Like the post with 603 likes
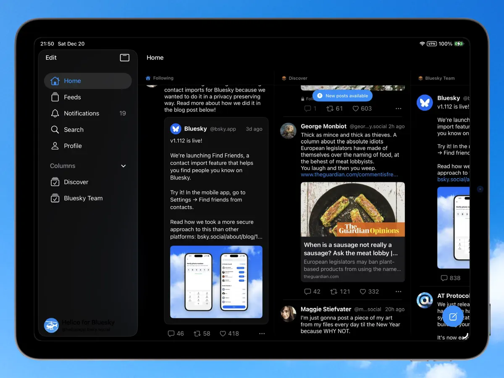504x378 pixels. click(x=362, y=108)
